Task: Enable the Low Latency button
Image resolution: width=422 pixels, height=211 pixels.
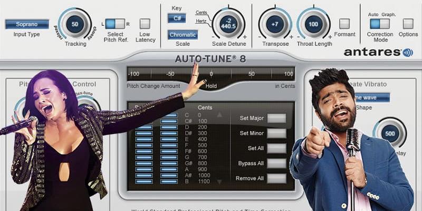Action: click(x=145, y=24)
